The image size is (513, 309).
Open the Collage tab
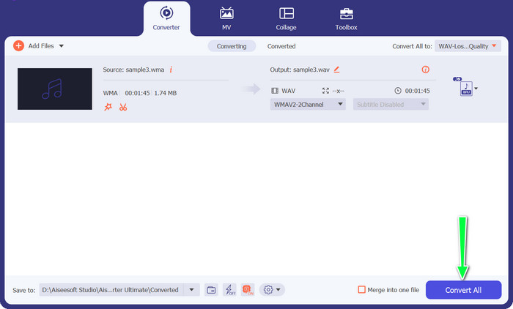coord(286,18)
